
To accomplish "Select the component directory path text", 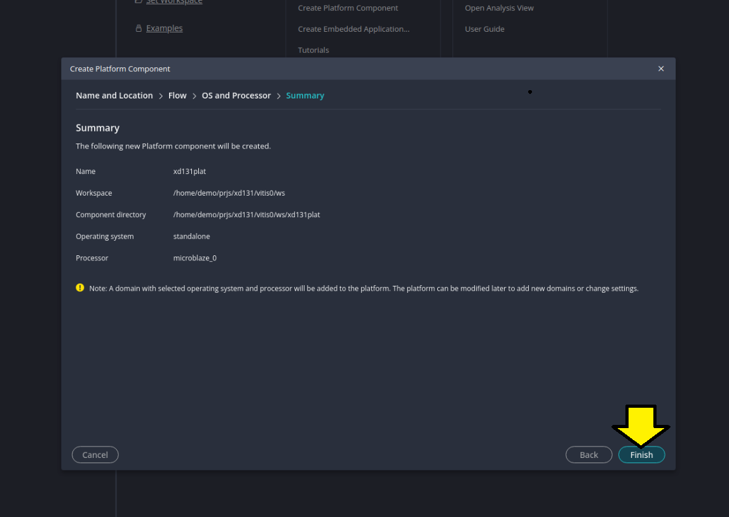I will (x=247, y=214).
